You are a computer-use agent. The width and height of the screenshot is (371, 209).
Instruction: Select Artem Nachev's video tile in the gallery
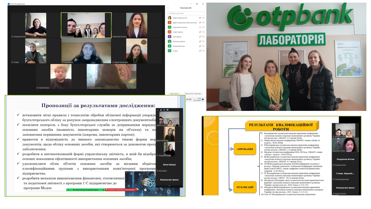tap(61, 77)
